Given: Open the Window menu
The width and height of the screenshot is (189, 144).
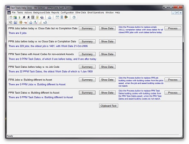Looking at the screenshot, I should [x=109, y=13].
